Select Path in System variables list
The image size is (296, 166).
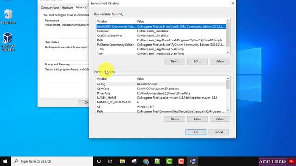(x=161, y=111)
